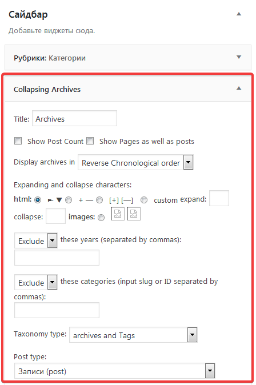This screenshot has width=256, height=385.
Task: Click the Collapsing Archives widget title
Action: coord(47,89)
